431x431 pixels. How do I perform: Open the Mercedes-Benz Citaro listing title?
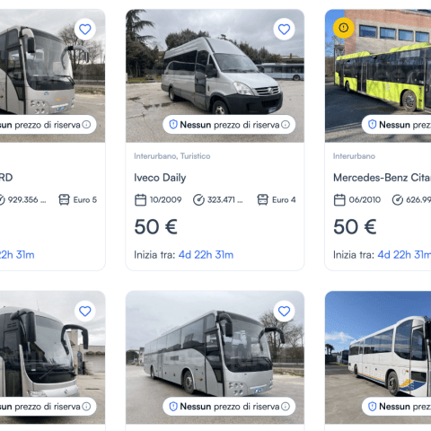pos(383,178)
